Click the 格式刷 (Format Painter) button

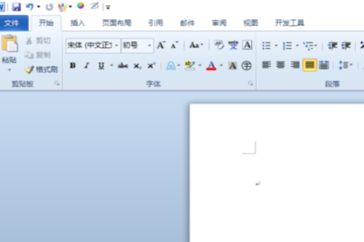coord(41,70)
